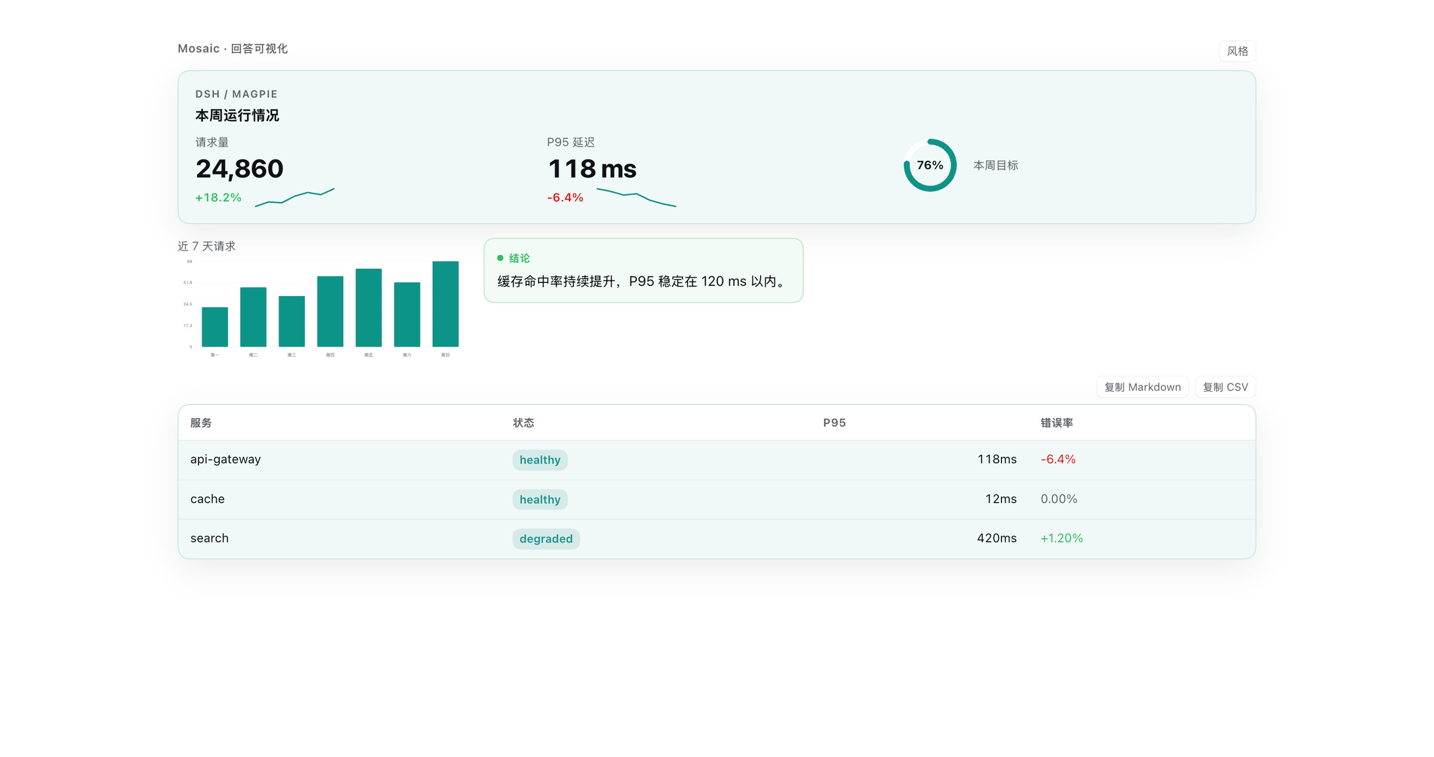Click the 复制 CSV button
Screen dimensions: 1434x757
click(x=1225, y=387)
